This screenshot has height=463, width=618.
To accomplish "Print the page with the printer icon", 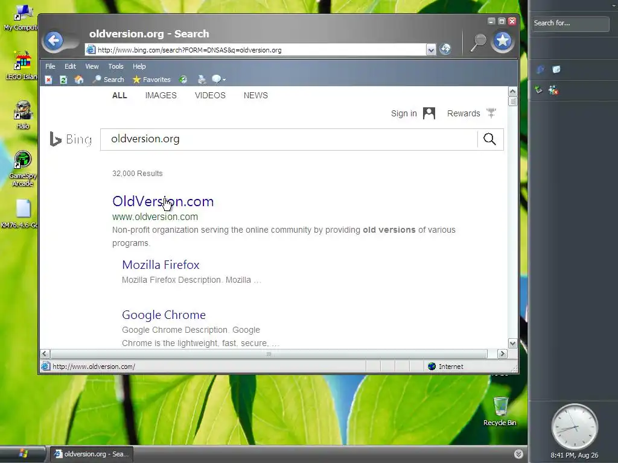I will [202, 80].
